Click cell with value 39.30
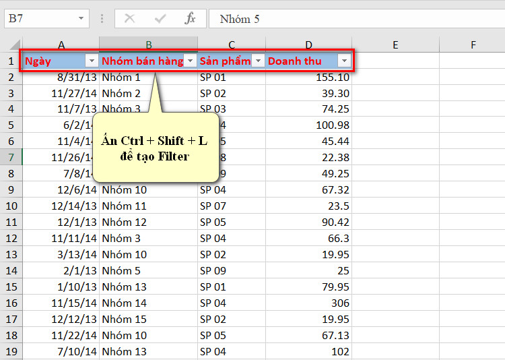 [x=308, y=93]
